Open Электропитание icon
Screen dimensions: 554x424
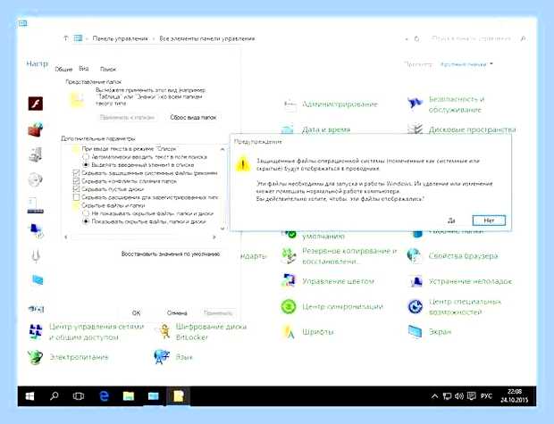[x=36, y=357]
